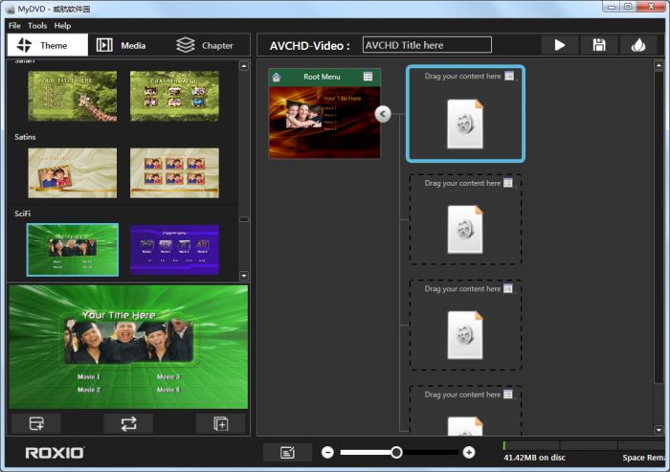Click the large green theme preview
670x472 pixels.
pyautogui.click(x=128, y=347)
